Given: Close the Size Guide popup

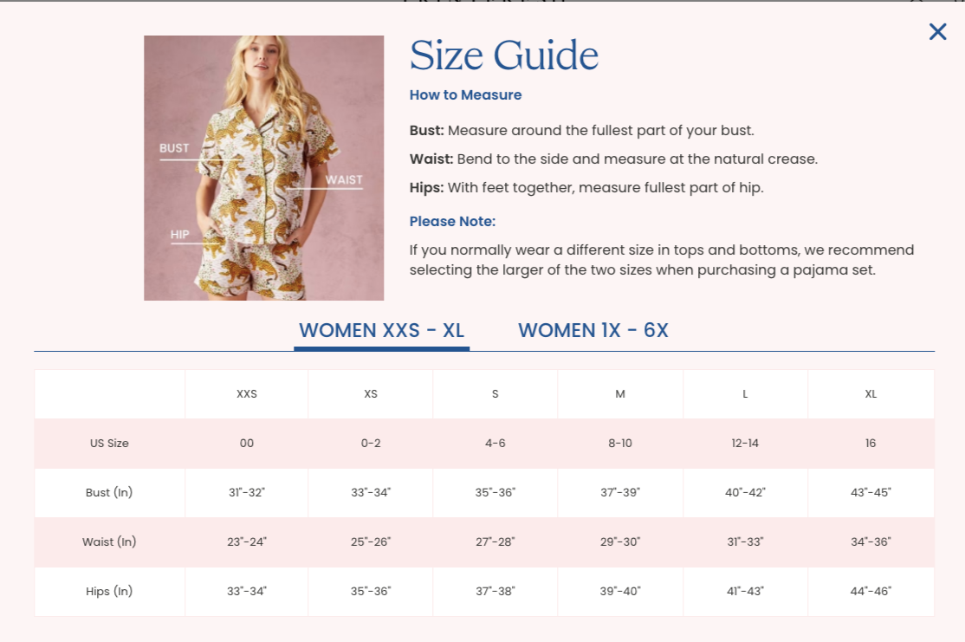Looking at the screenshot, I should pyautogui.click(x=937, y=32).
